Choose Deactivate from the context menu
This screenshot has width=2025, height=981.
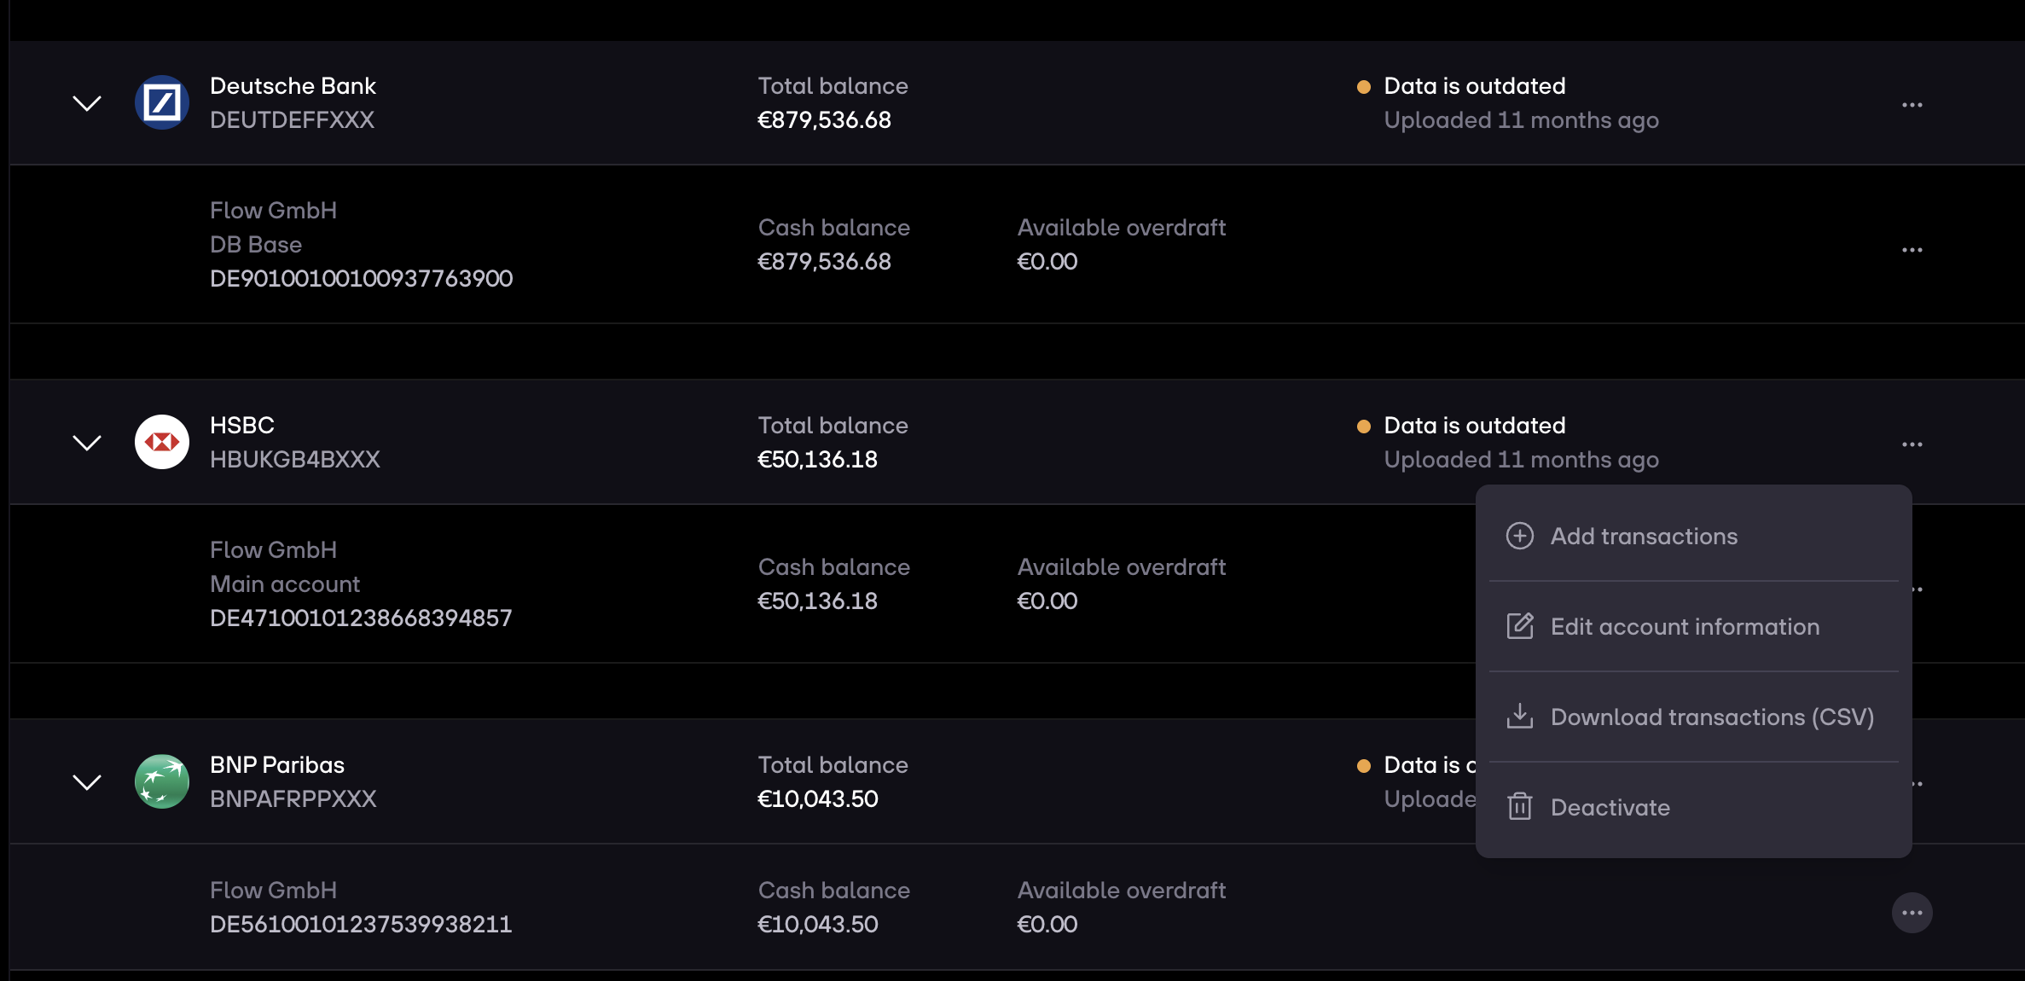click(x=1693, y=807)
